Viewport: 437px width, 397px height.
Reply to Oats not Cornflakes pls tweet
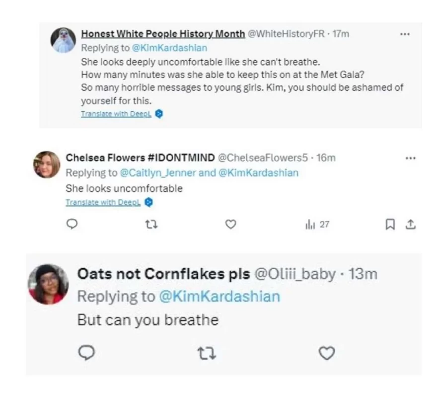88,354
